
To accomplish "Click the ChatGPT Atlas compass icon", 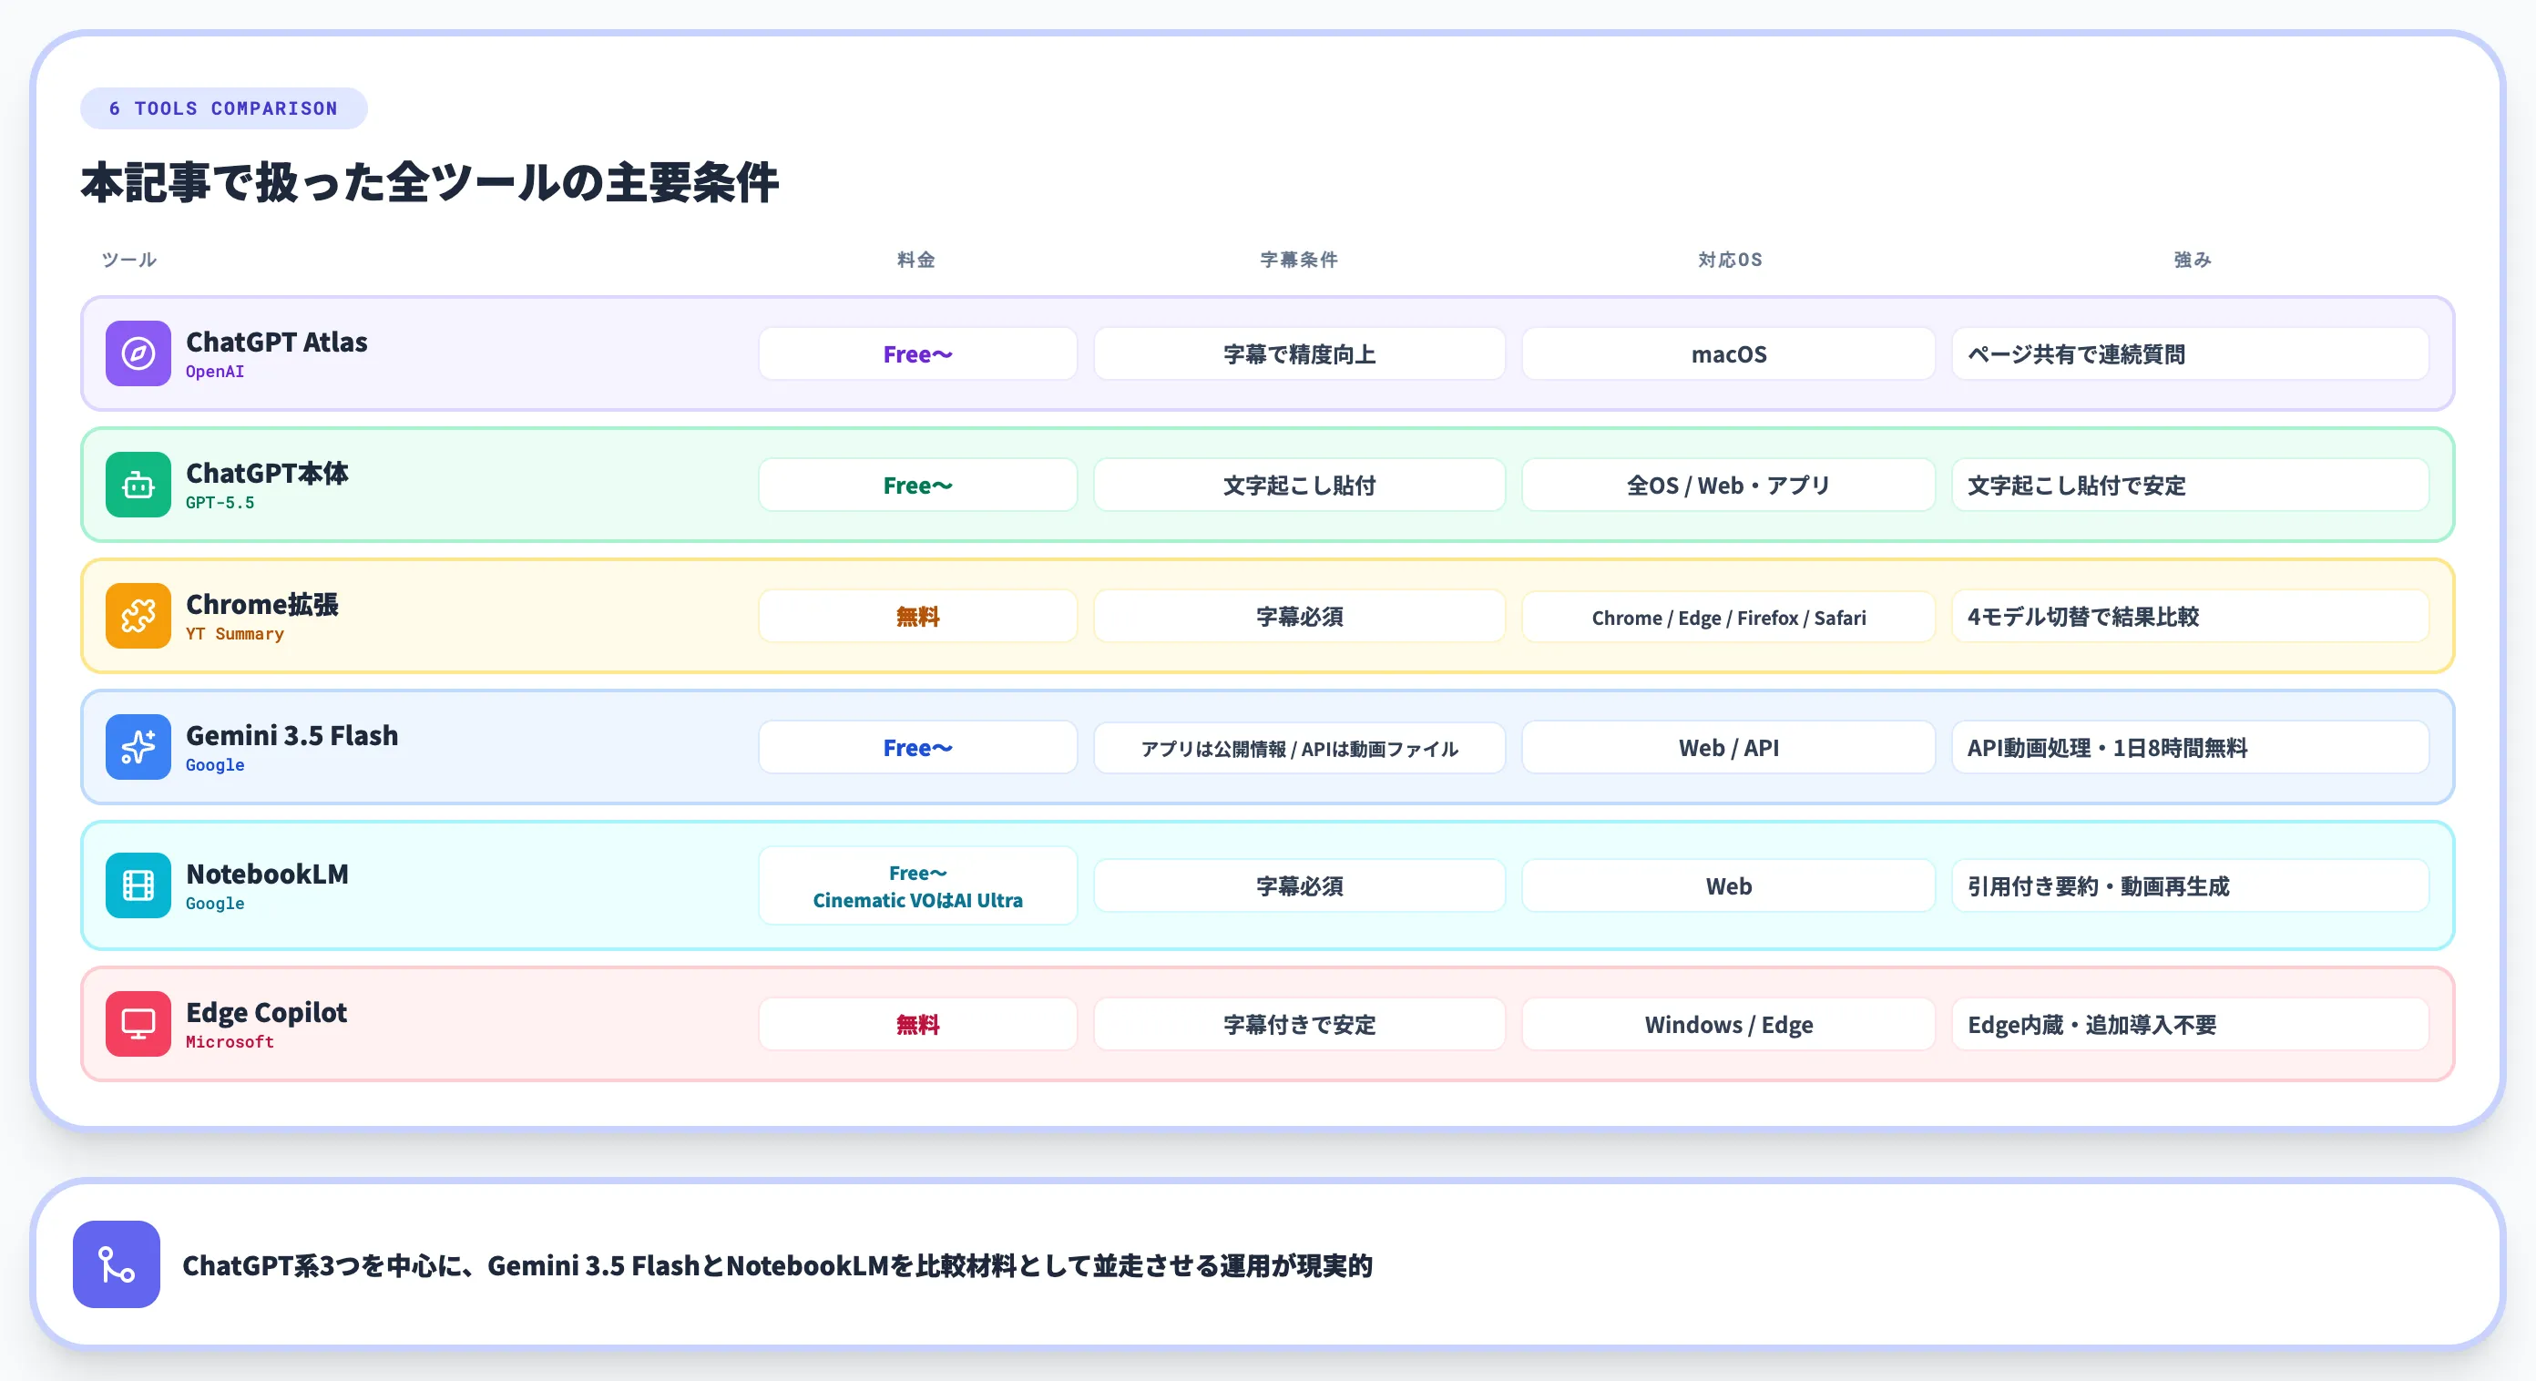I will click(138, 353).
